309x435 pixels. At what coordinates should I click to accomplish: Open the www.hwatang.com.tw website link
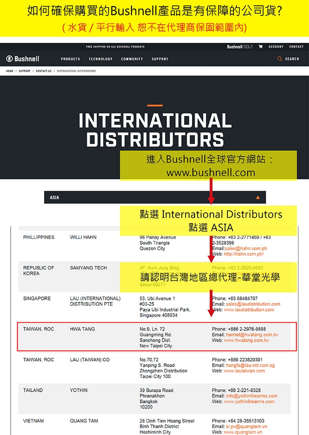[x=246, y=340]
